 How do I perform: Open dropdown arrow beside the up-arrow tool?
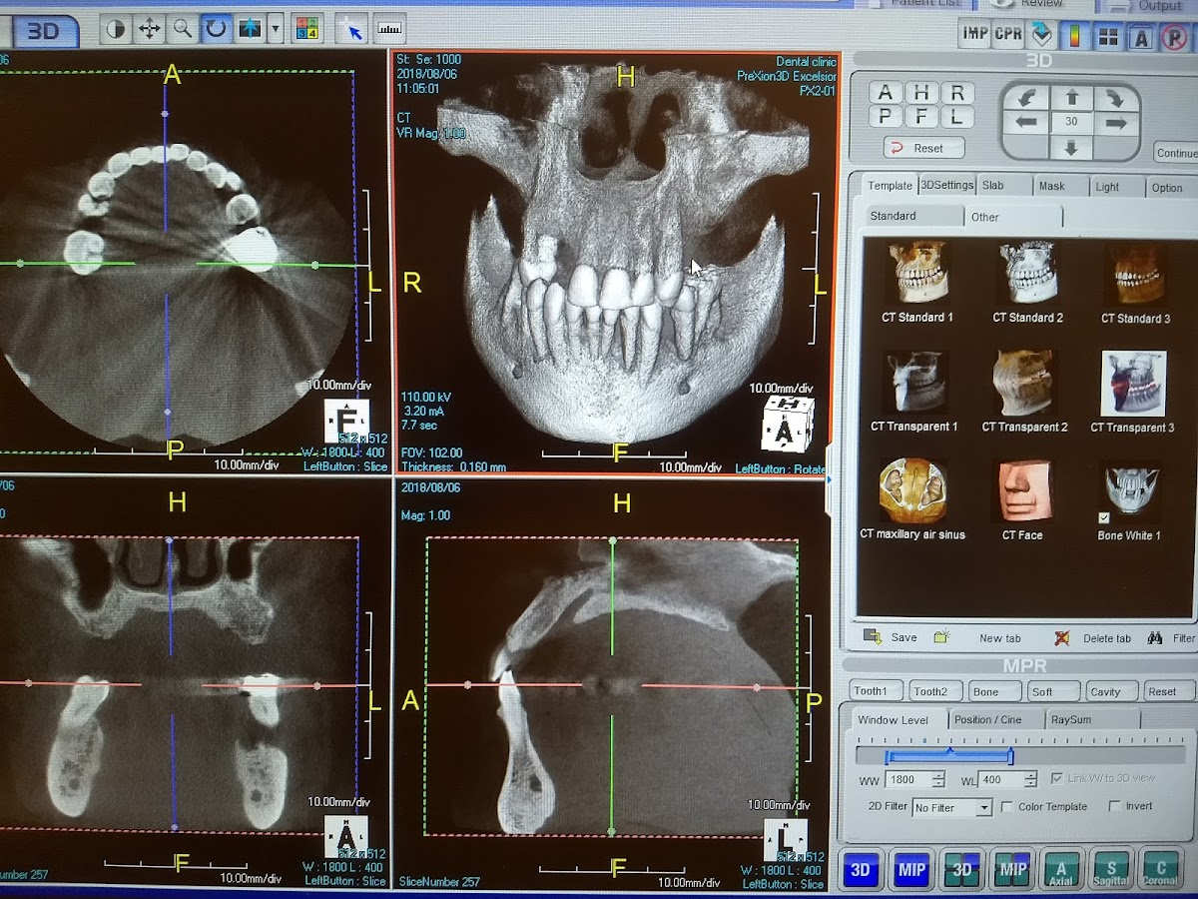[276, 29]
